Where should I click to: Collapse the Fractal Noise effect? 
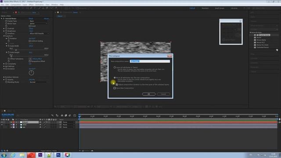2,18
